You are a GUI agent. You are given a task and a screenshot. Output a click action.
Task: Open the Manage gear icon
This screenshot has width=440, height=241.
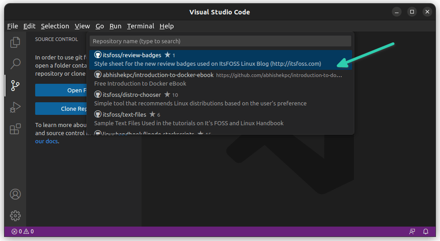coord(15,216)
